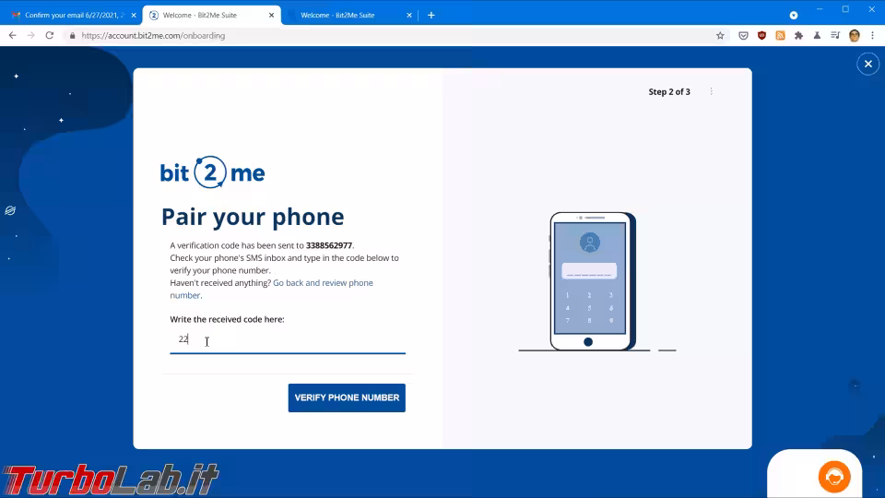
Task: Click inside the received code input field
Action: click(x=288, y=339)
